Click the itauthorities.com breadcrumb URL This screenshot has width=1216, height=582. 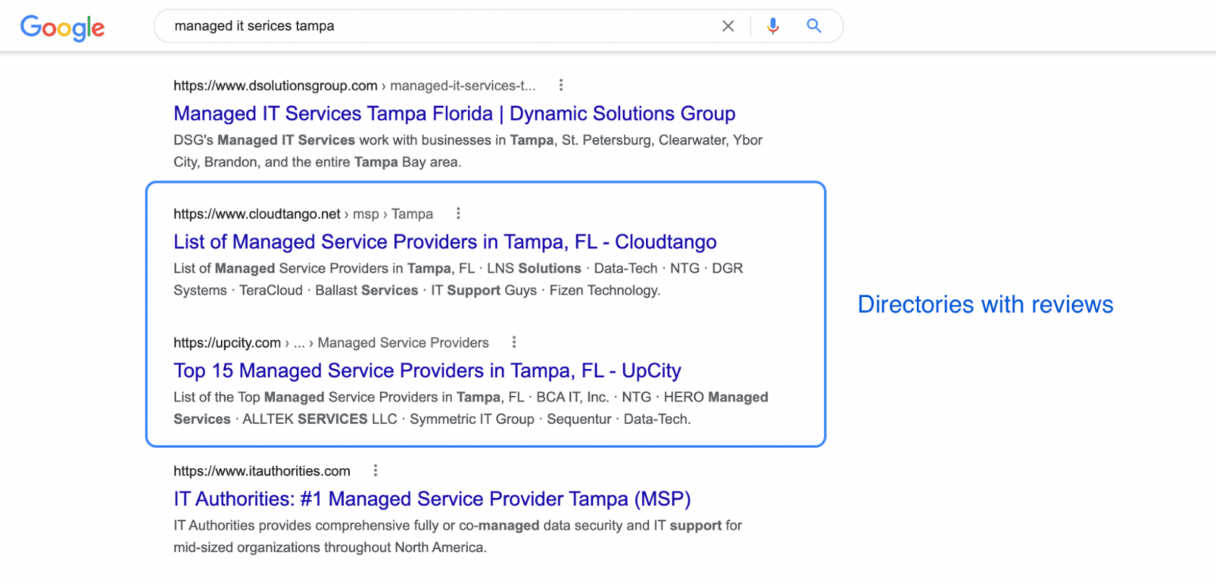(261, 470)
